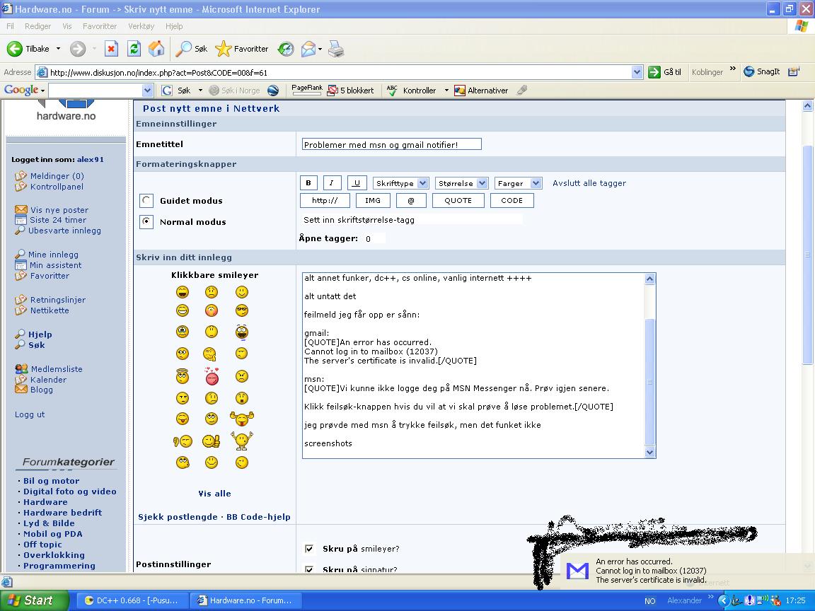Click the NO language indicator
This screenshot has height=611, width=815.
point(649,600)
